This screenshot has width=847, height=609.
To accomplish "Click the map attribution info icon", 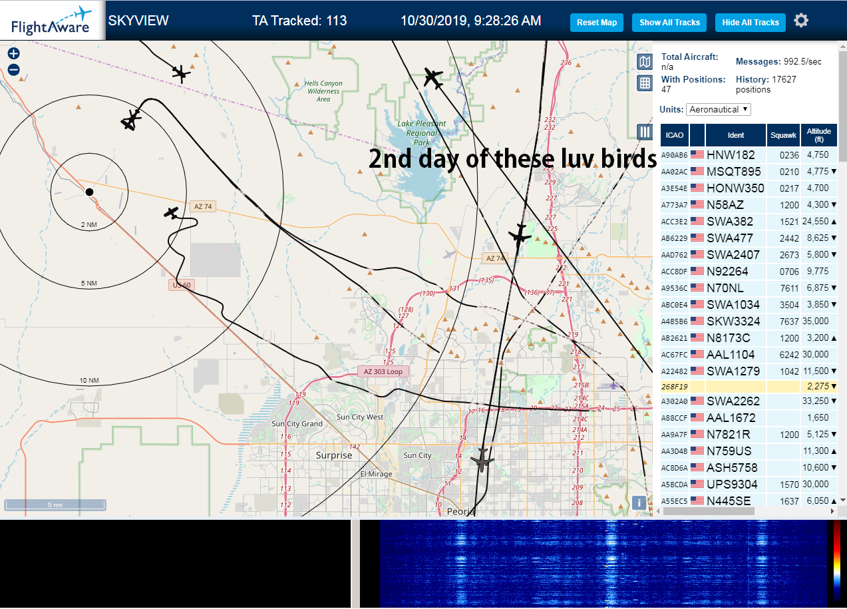I will pyautogui.click(x=639, y=503).
